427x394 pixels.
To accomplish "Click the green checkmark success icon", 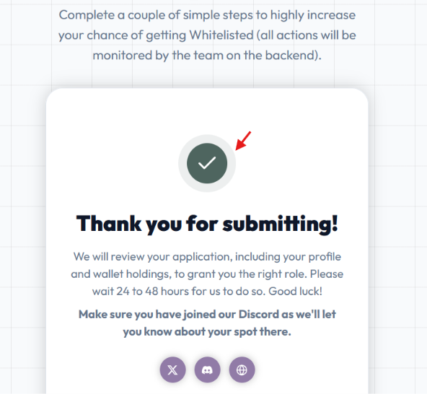I will [207, 163].
